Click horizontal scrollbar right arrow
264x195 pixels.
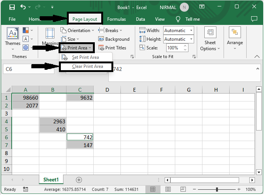click(252, 180)
